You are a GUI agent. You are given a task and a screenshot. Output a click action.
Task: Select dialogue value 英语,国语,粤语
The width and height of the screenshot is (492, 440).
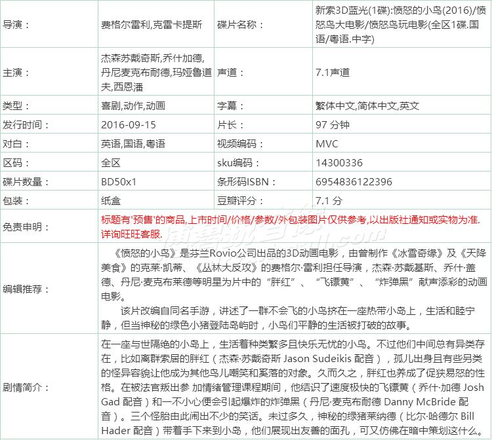tap(133, 144)
